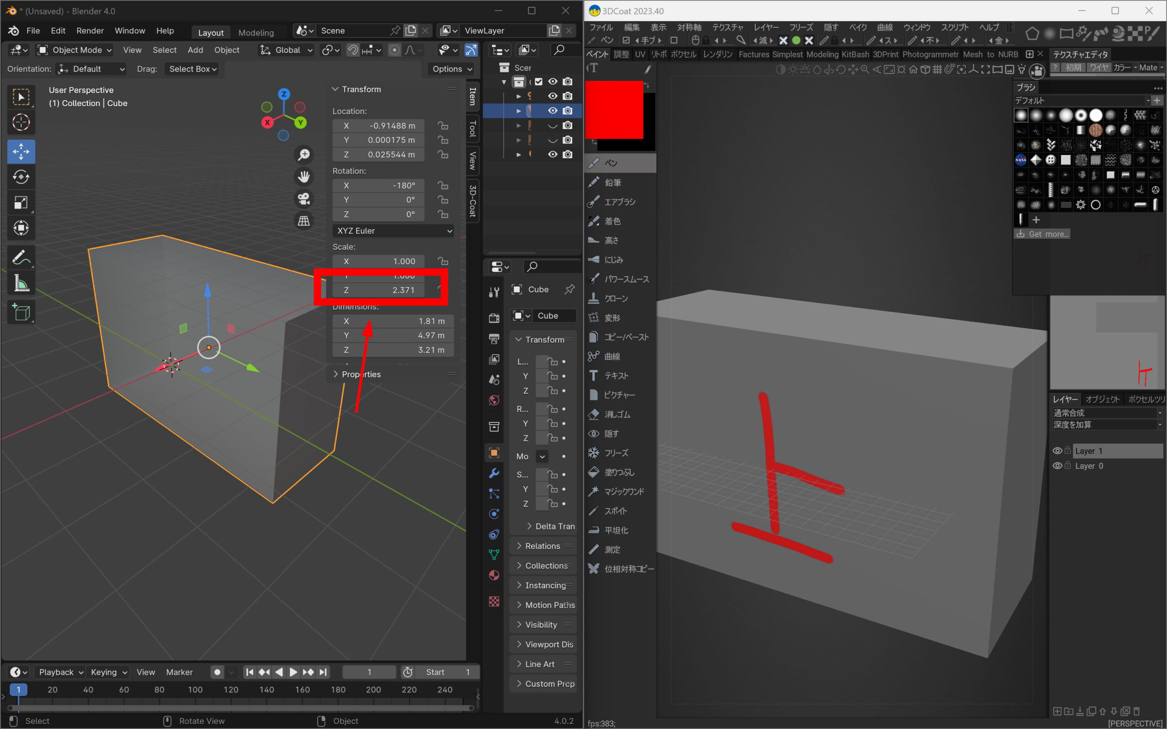1167x729 pixels.
Task: Click the Add Cube tool icon
Action: (21, 313)
